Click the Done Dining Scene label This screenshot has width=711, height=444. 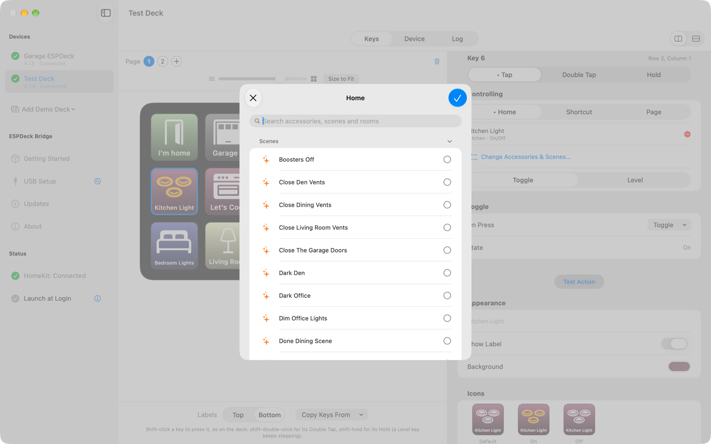click(305, 341)
